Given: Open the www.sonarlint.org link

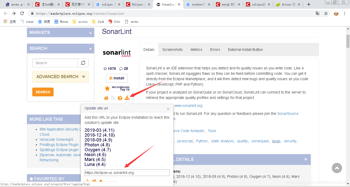Looking at the screenshot, I should pyautogui.click(x=188, y=106).
